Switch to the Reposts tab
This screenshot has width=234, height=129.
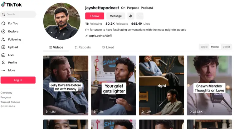(x=83, y=47)
